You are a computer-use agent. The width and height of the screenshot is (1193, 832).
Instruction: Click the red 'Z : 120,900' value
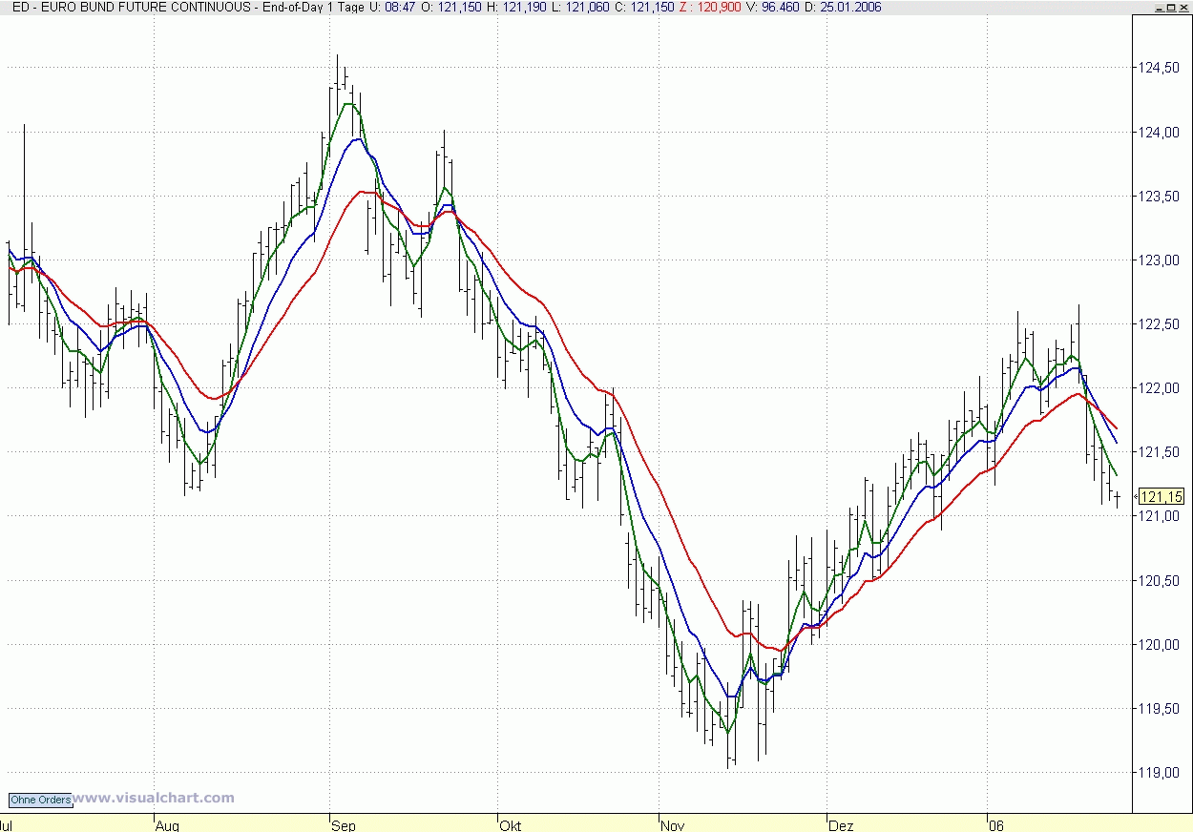click(708, 7)
